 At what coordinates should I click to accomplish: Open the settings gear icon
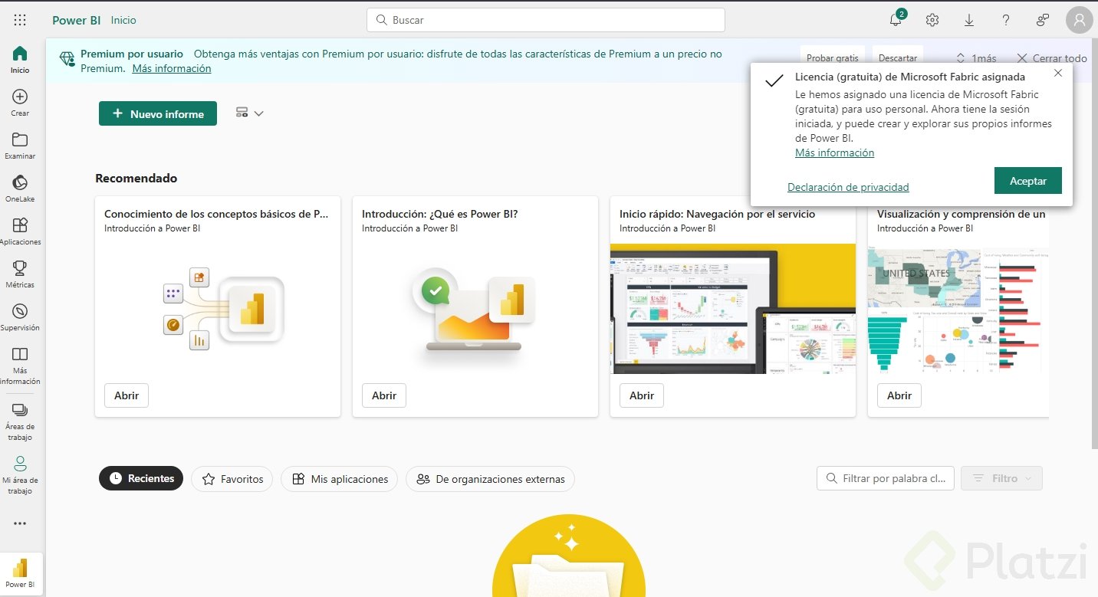coord(932,20)
